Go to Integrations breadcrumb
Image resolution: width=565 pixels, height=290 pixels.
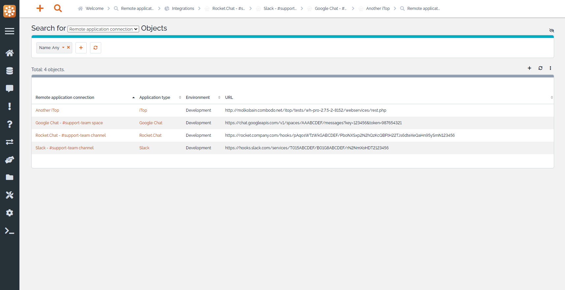tap(183, 9)
